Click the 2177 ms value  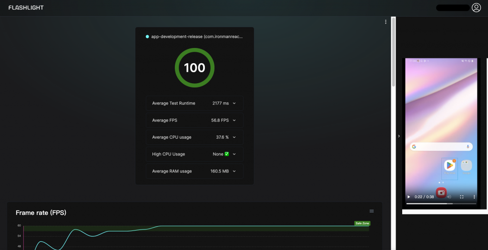(x=221, y=103)
